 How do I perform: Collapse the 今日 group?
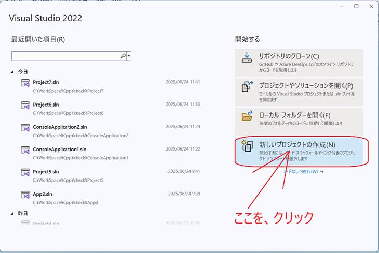(12, 72)
